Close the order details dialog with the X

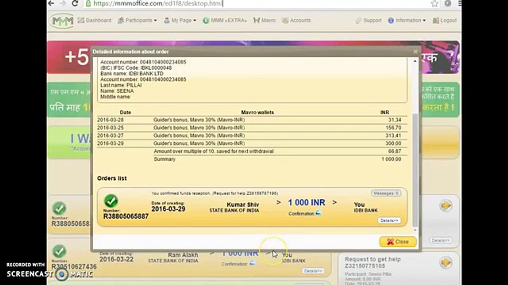[x=416, y=51]
